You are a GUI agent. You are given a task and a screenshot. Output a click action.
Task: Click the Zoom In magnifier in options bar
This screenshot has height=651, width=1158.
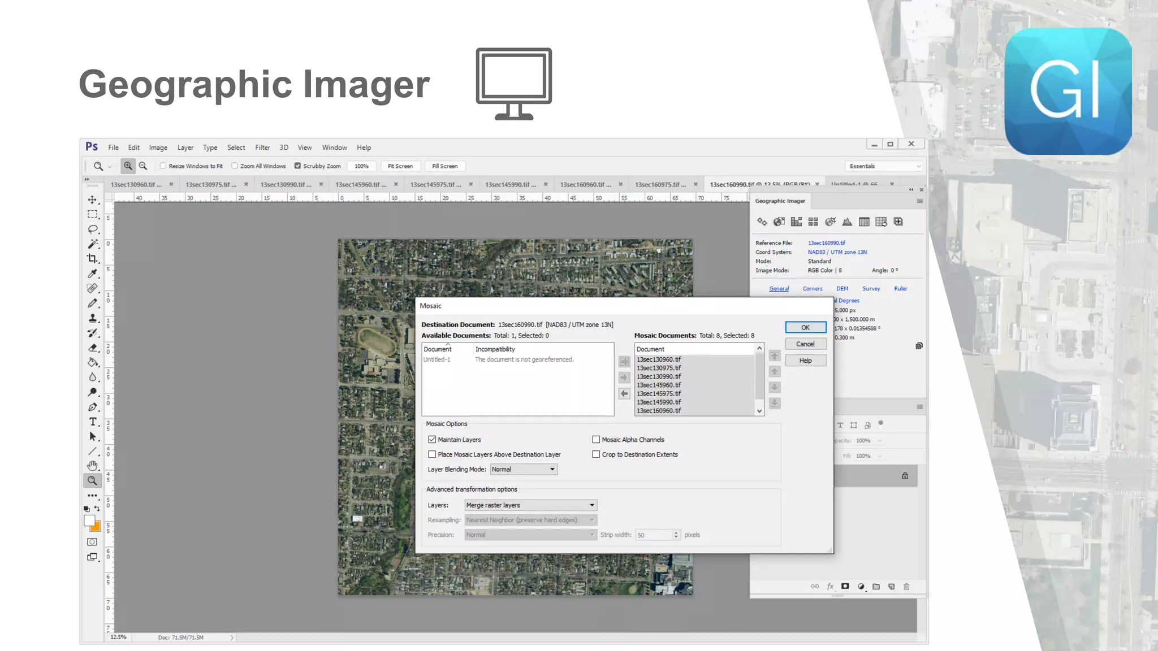[x=128, y=166]
